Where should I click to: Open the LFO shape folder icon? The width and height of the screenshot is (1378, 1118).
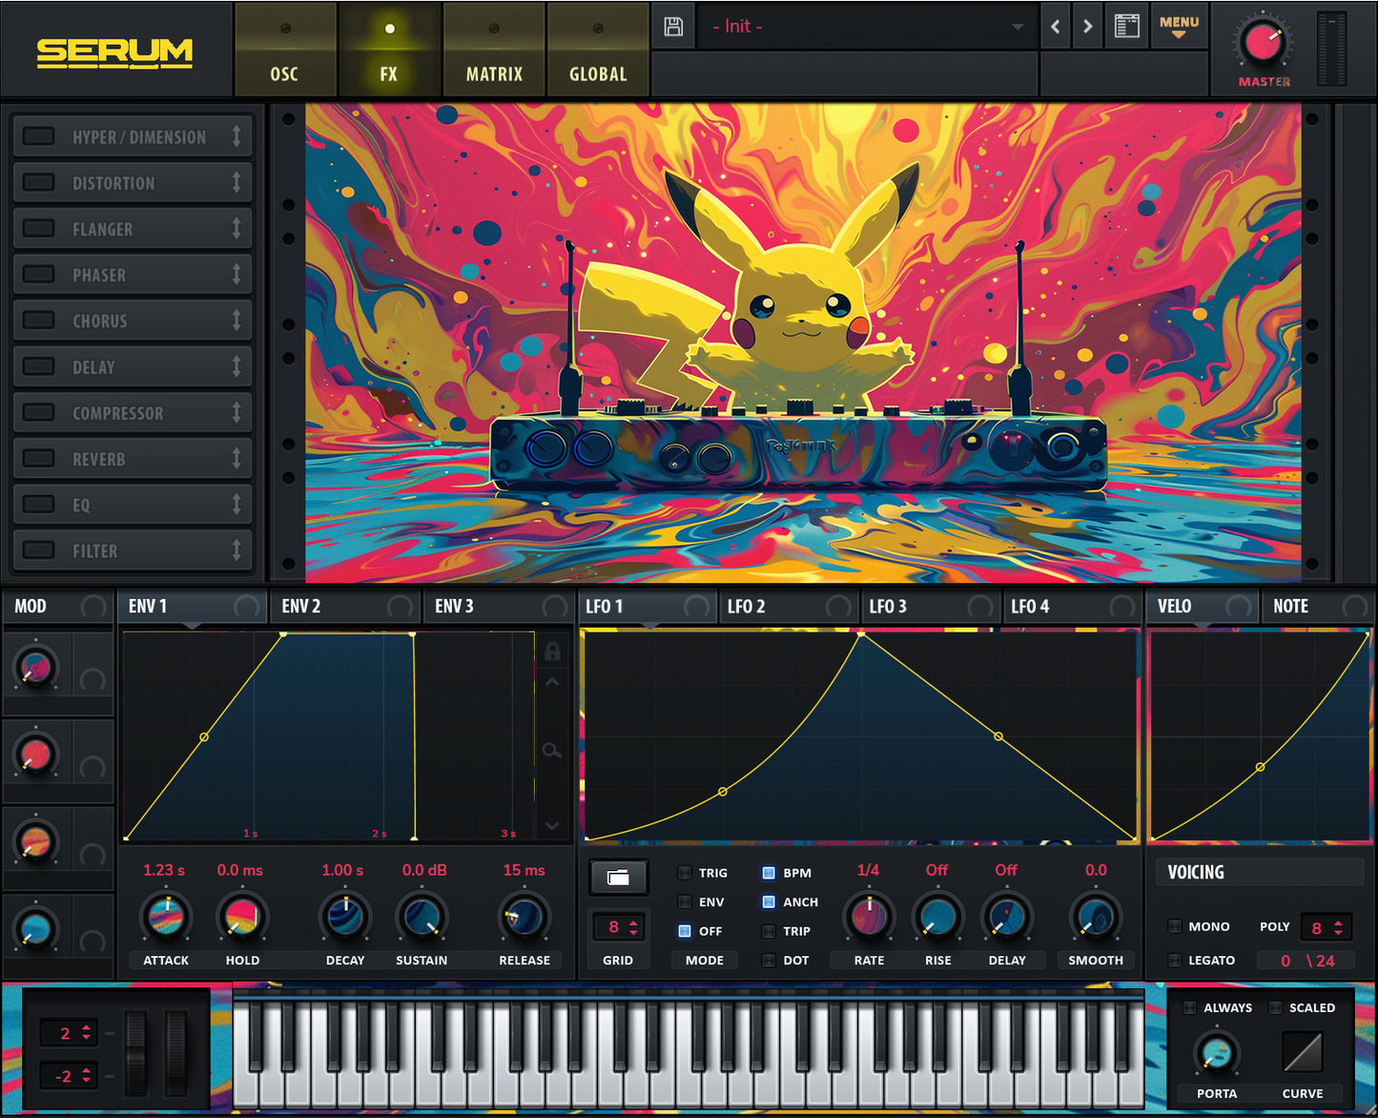(618, 878)
